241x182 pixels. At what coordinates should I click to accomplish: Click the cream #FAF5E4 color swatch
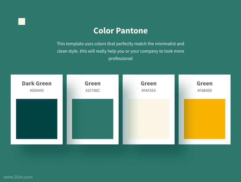point(148,119)
